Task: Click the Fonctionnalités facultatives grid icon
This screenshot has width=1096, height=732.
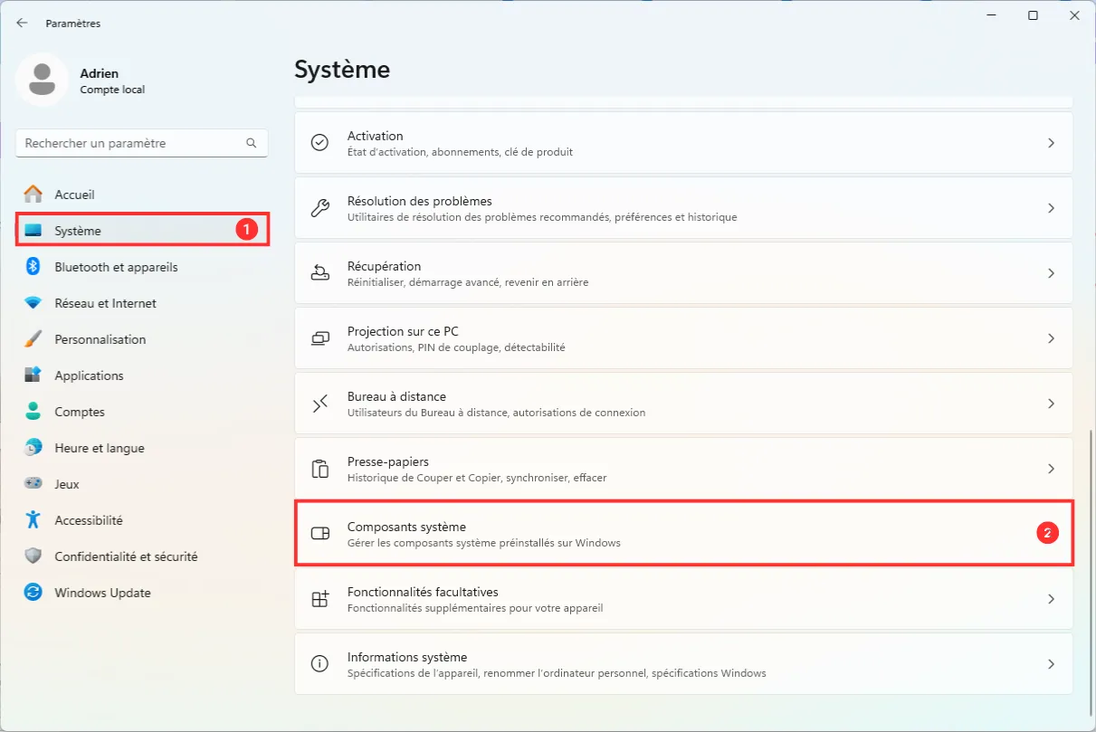Action: pos(319,599)
